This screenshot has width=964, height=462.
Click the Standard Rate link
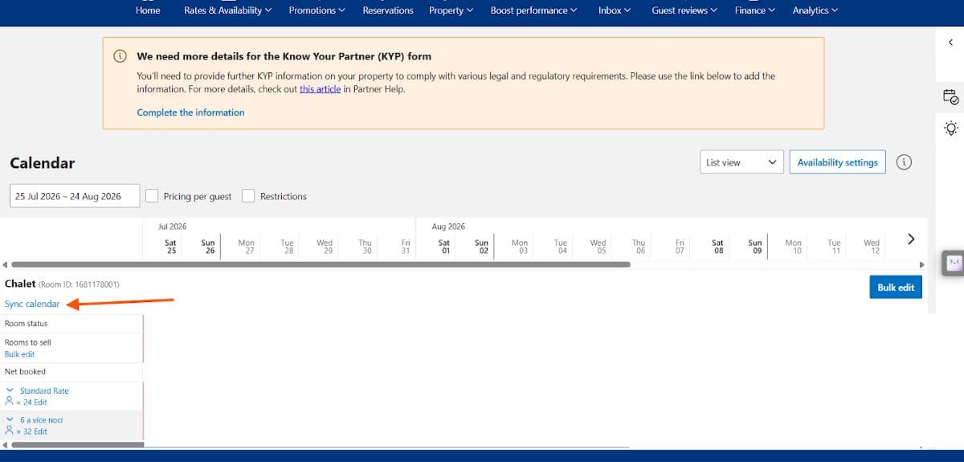(x=44, y=390)
